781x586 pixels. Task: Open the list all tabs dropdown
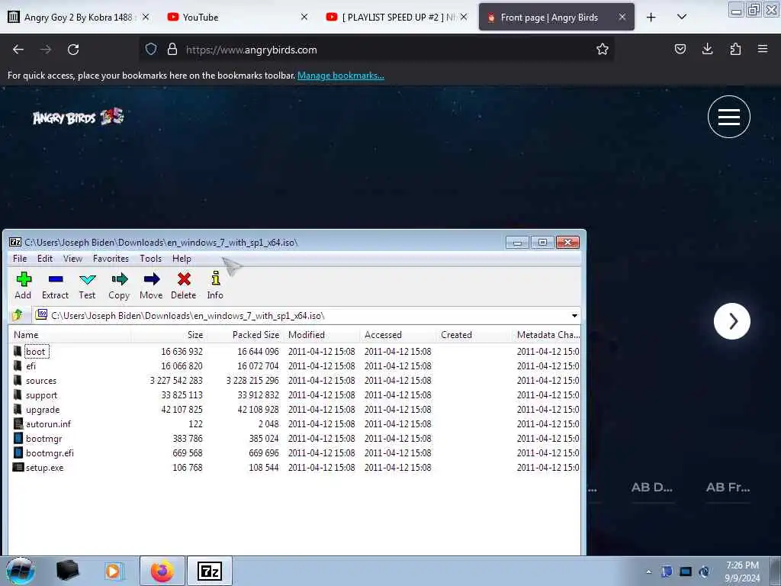682,17
